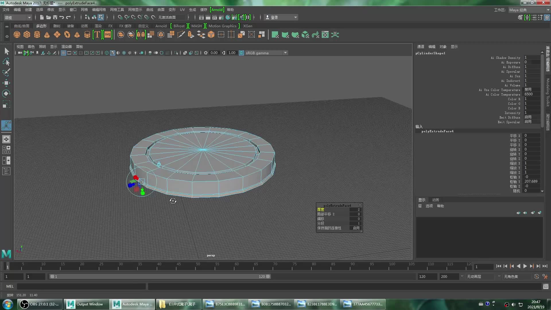This screenshot has height=310, width=551.
Task: Expand polyExtrudeFace4 input node
Action: point(437,131)
